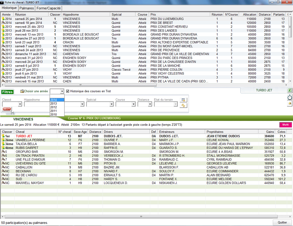Click the stopwatch timer icon
Image resolution: width=293 pixels, height=226 pixels.
[x=290, y=97]
